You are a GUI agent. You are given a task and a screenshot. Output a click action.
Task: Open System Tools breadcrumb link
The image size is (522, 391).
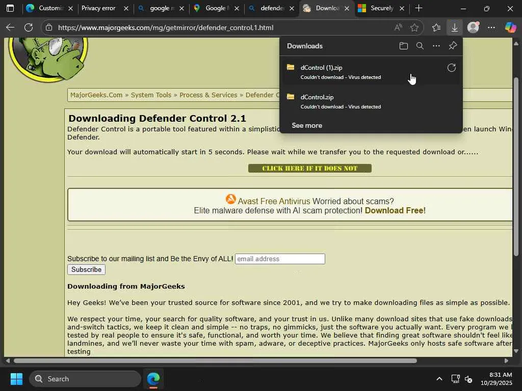point(151,95)
